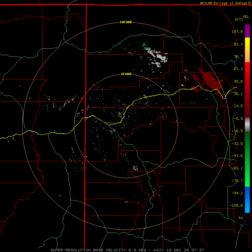Click the -94.2 scale value
252x252 pixels.
(237, 193)
